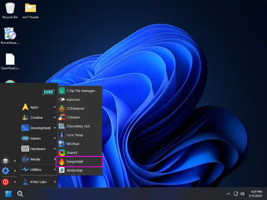Select the CCleaner icon
Image resolution: width=267 pixels, height=200 pixels.
pyautogui.click(x=62, y=117)
